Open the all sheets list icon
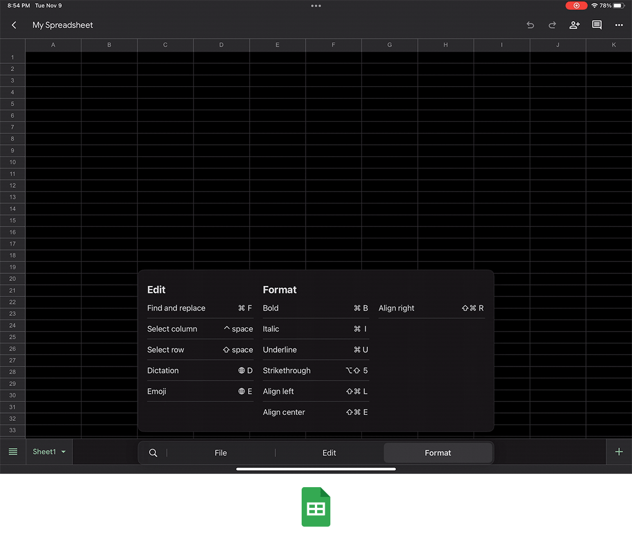Screen dimensions: 632x540 click(13, 452)
